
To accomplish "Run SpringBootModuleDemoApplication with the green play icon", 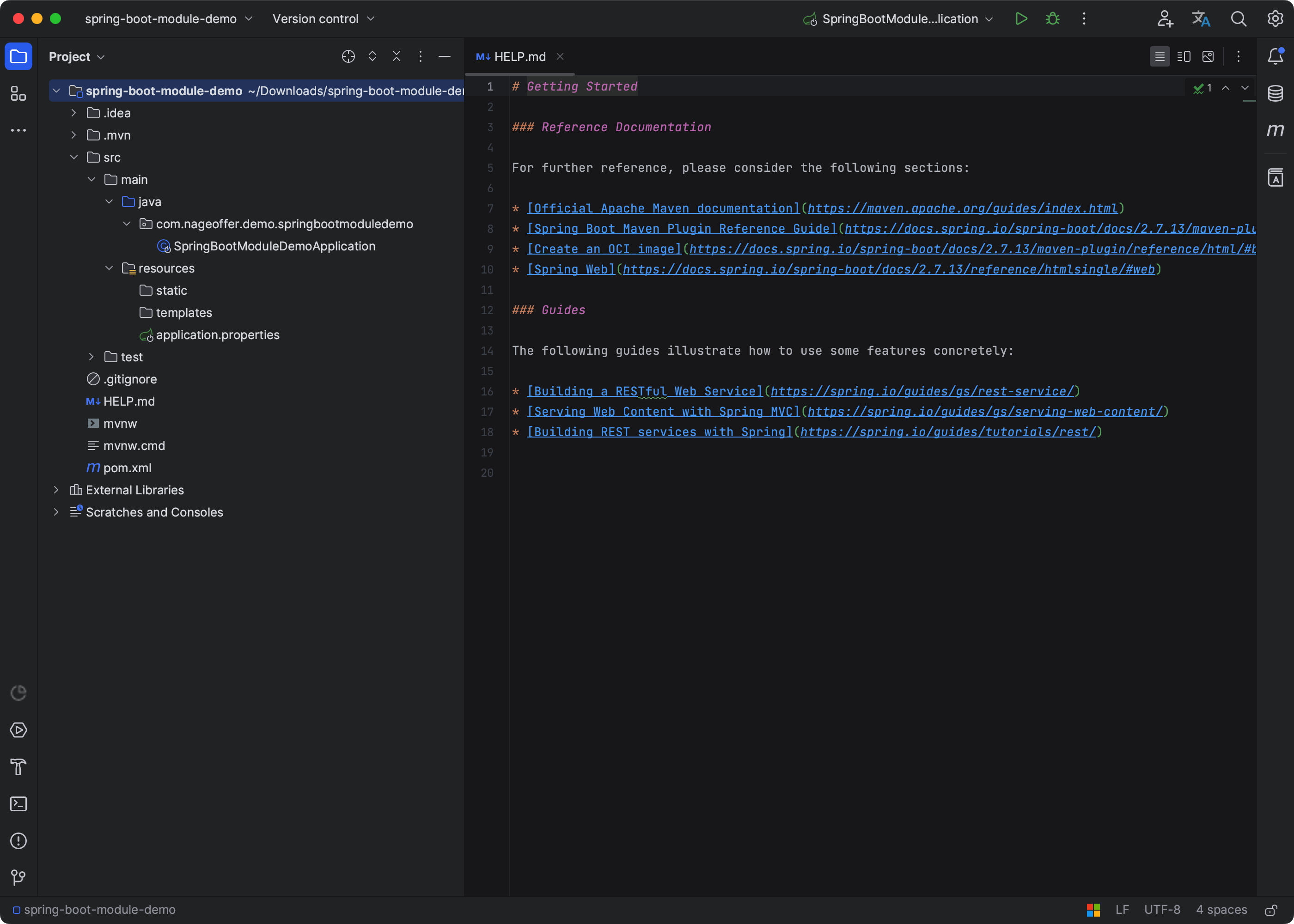I will (1021, 19).
